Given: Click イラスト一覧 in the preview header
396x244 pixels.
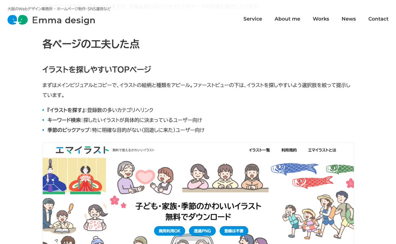Looking at the screenshot, I should (259, 150).
